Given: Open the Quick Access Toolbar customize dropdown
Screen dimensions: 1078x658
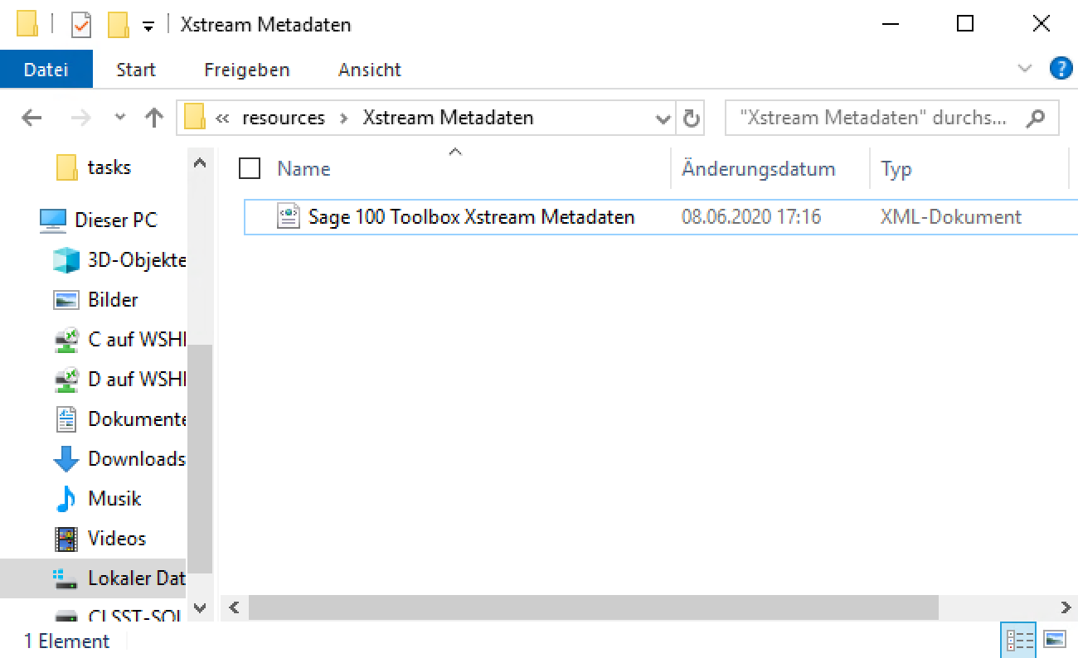Looking at the screenshot, I should (x=148, y=26).
